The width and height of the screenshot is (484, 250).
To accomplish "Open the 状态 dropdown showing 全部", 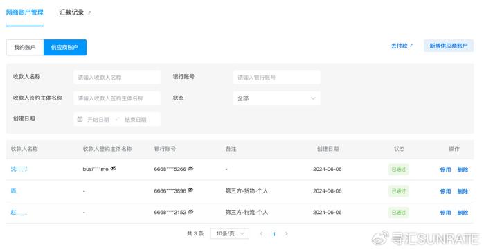I will (276, 98).
